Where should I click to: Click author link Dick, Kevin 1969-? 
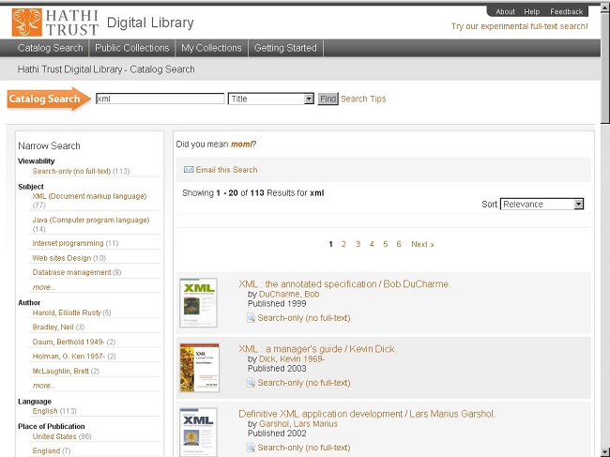pos(292,358)
